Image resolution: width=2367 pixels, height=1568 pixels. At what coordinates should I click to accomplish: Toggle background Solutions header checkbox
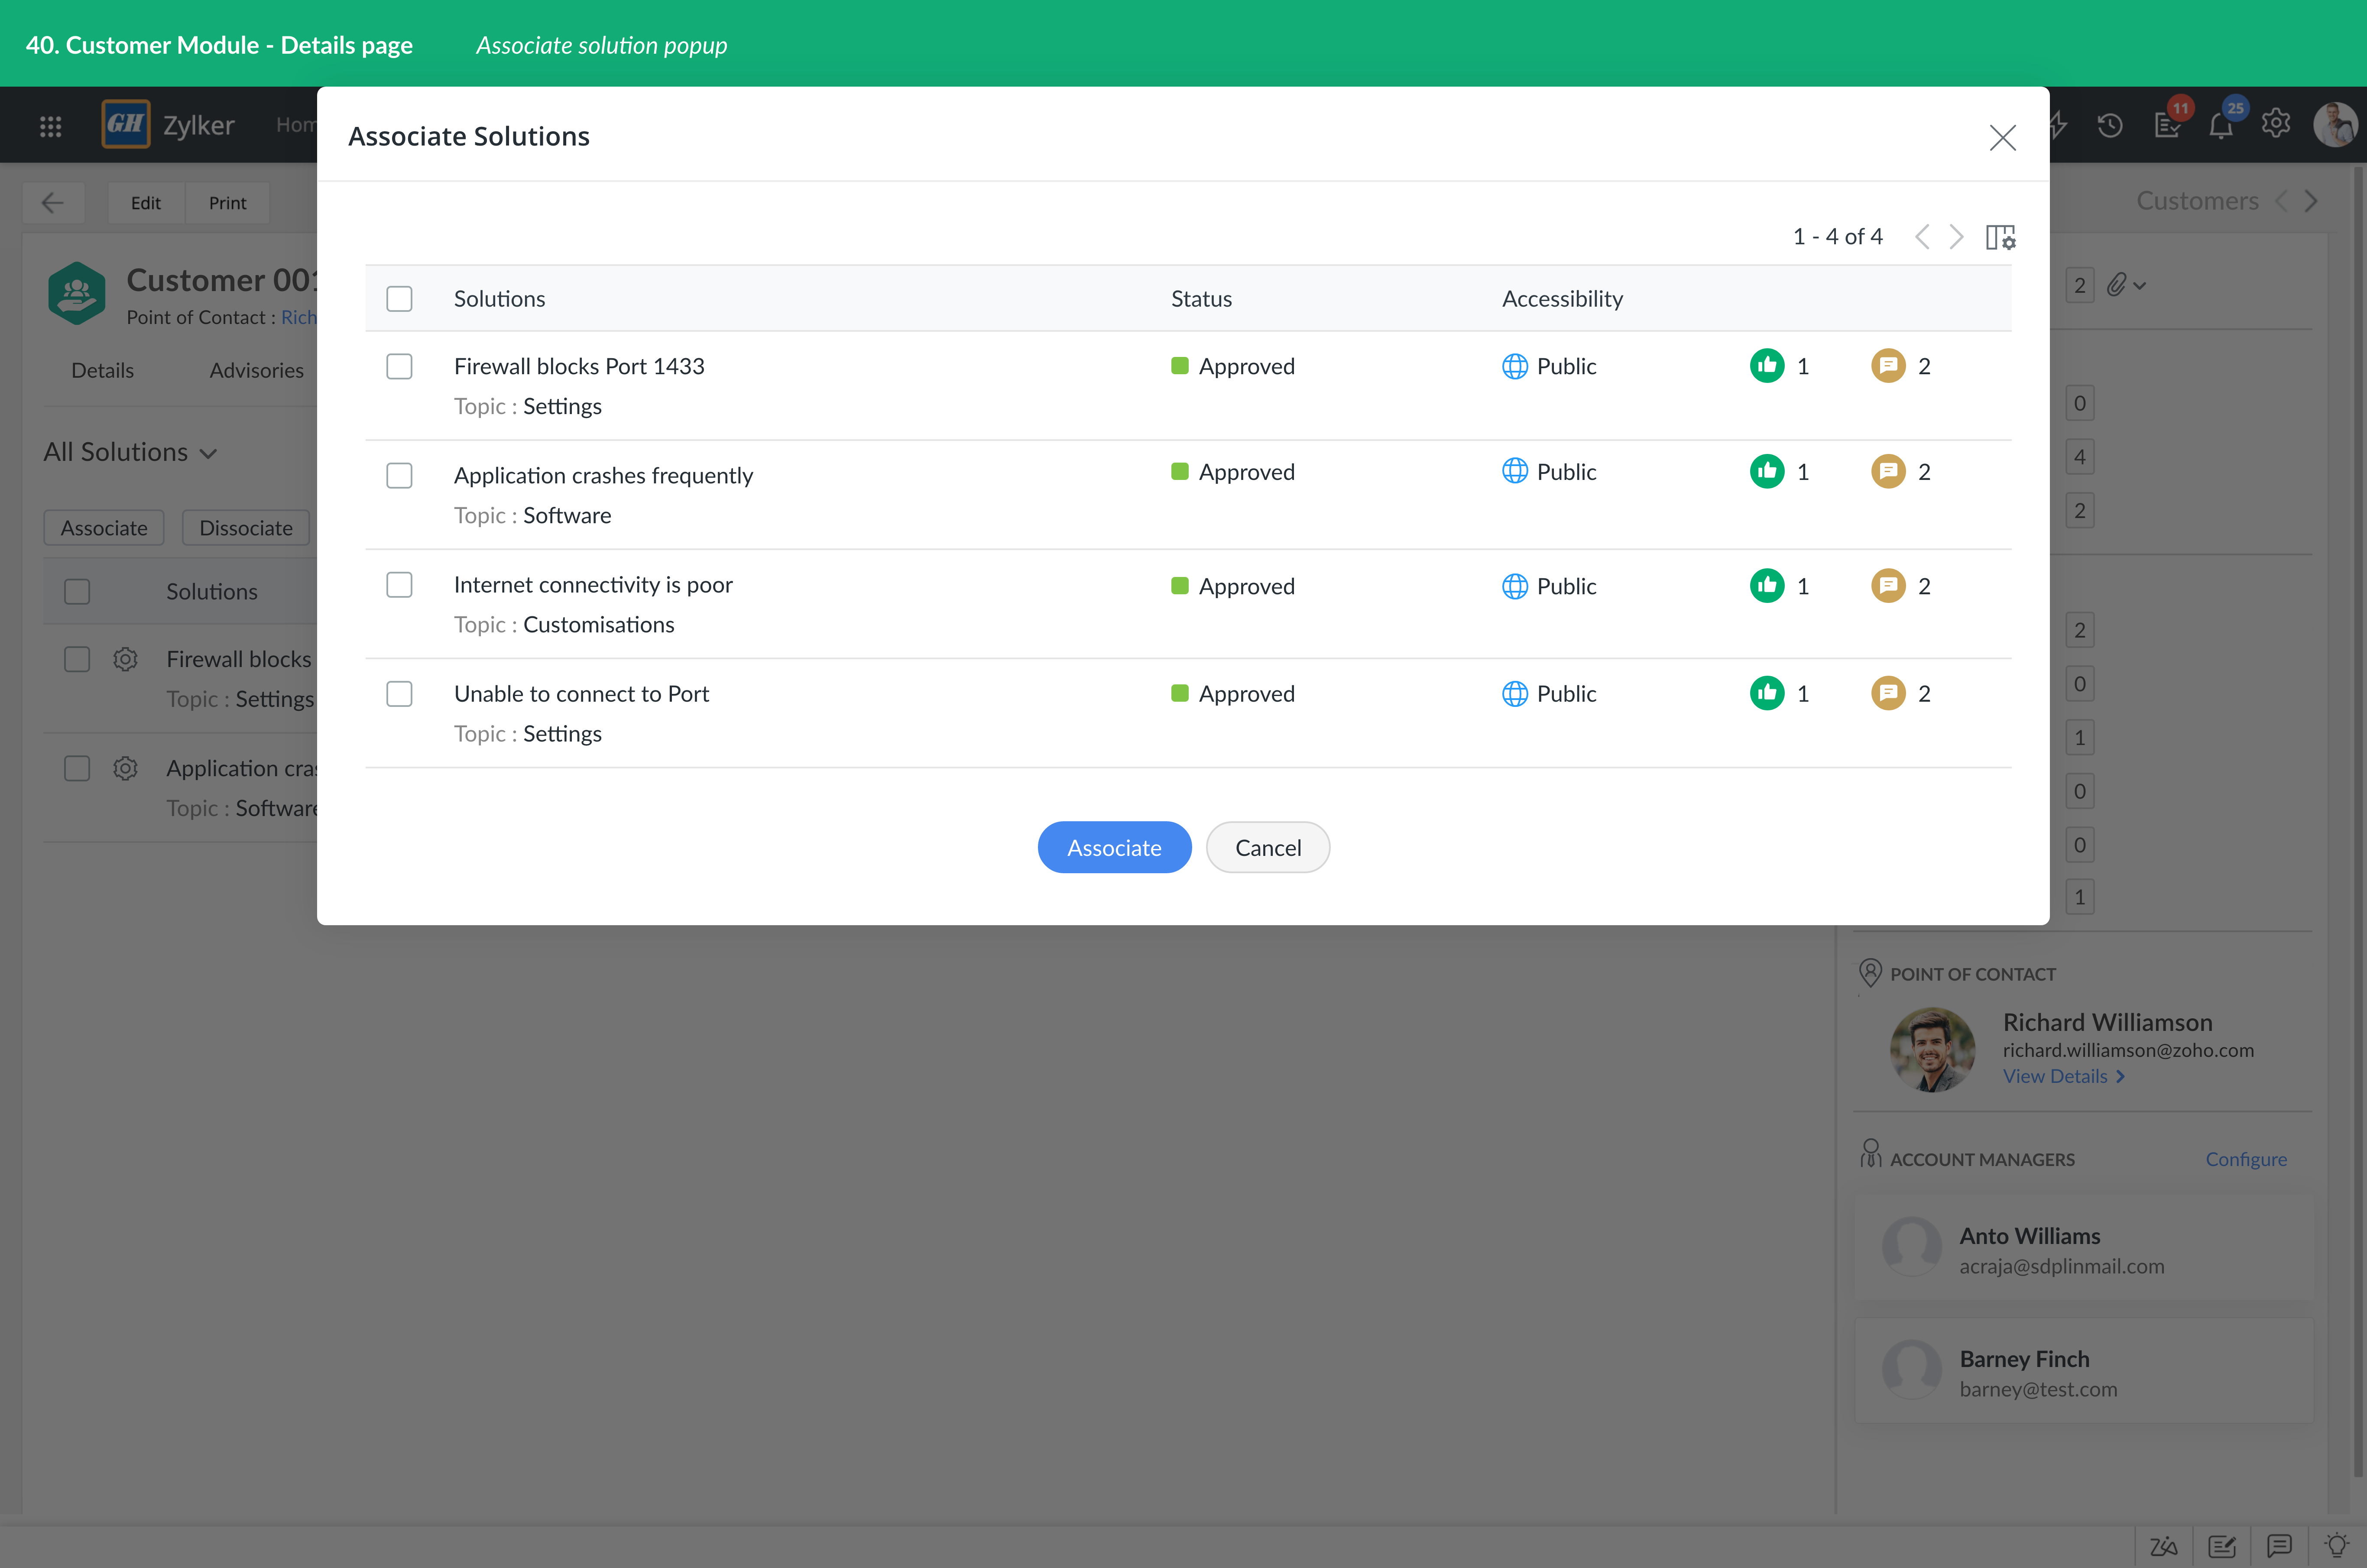point(77,592)
